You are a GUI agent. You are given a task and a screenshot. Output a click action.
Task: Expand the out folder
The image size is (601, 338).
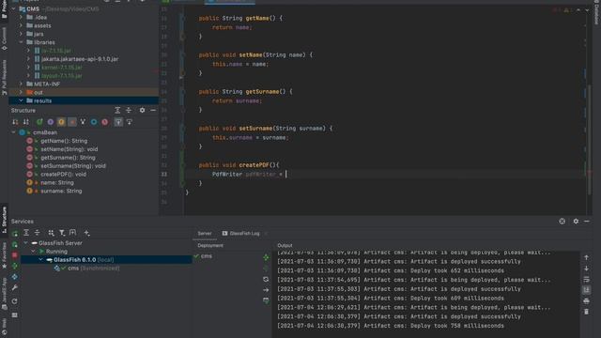point(21,92)
